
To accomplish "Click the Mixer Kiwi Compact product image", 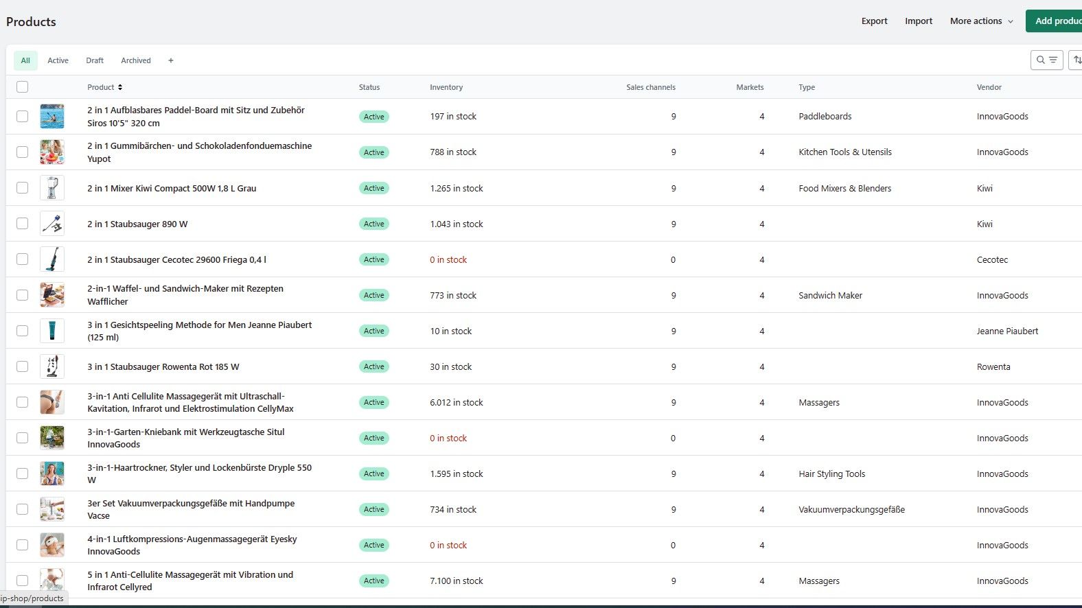I will (x=52, y=188).
